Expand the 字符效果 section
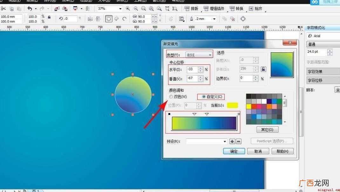Image resolution: width=340 pixels, height=192 pixels. coord(323,71)
